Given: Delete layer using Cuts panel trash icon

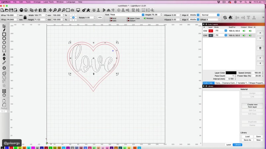Looking at the screenshot, I should (x=260, y=48).
